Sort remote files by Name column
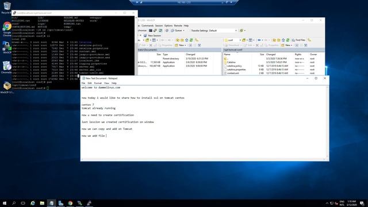Image resolution: width=368 pixels, height=207 pixels. pos(227,55)
